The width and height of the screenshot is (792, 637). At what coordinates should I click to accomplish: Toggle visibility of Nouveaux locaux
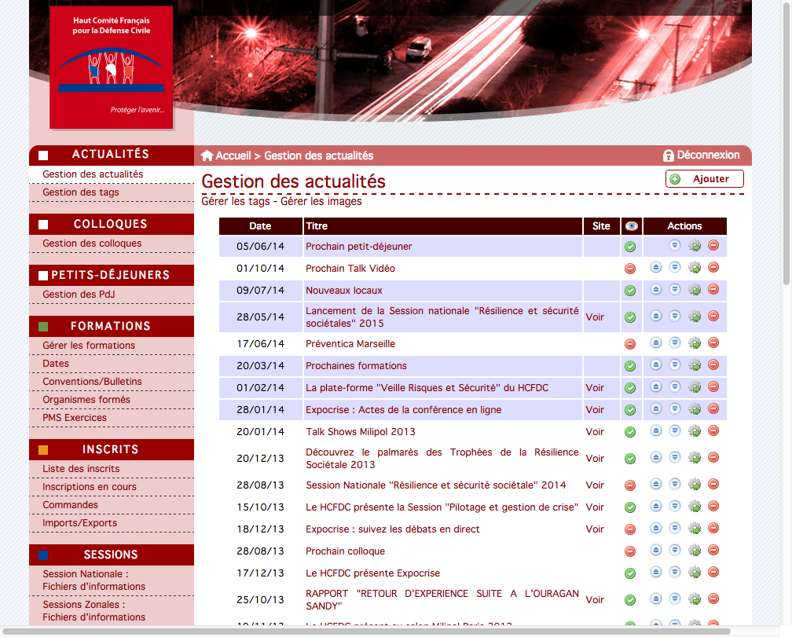click(630, 291)
